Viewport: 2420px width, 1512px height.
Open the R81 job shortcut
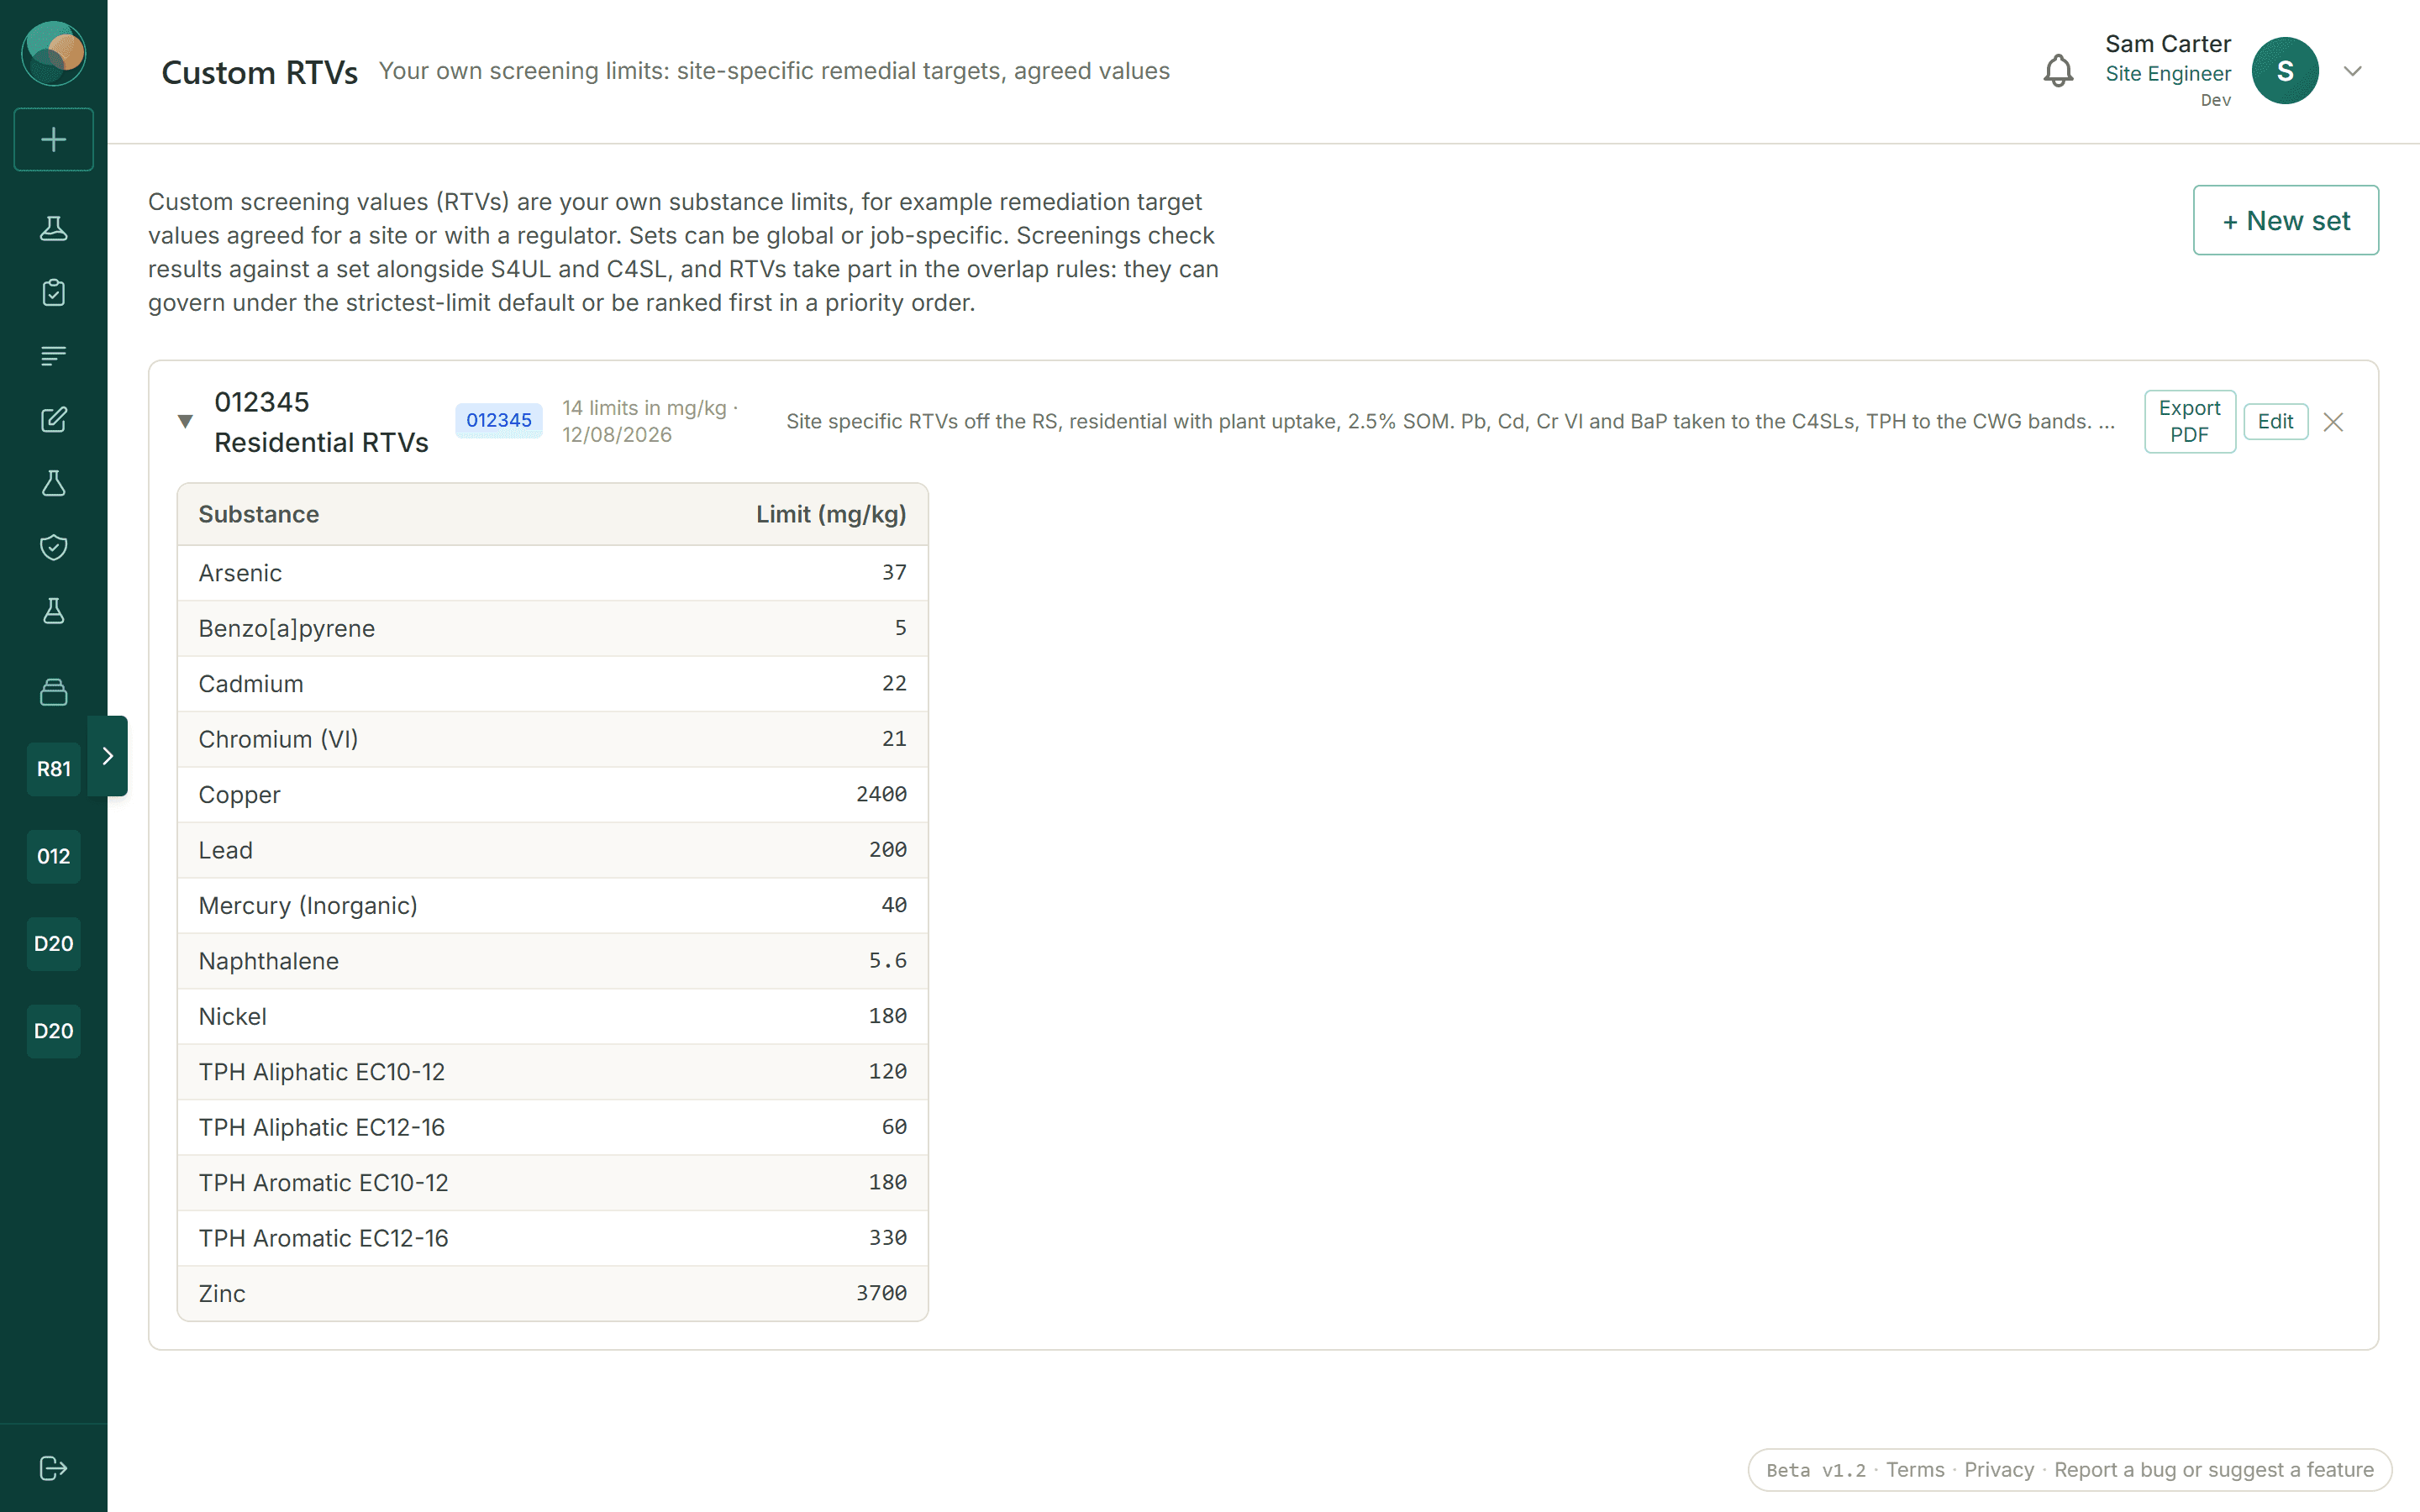click(53, 769)
